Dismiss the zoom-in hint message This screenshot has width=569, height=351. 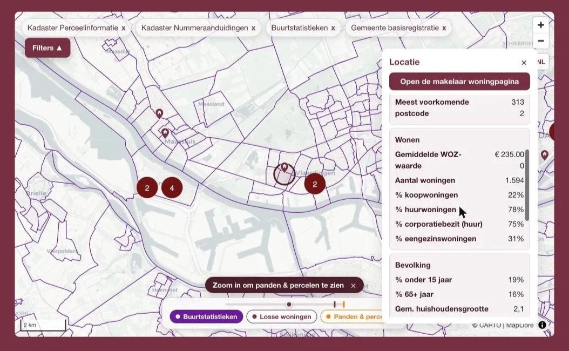point(353,286)
